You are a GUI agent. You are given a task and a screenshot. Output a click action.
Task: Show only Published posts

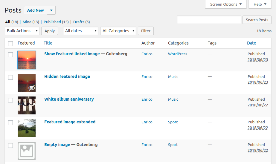(x=52, y=22)
